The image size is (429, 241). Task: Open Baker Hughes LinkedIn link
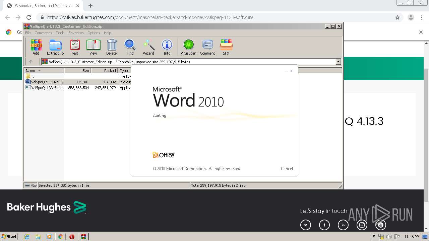coord(343,225)
